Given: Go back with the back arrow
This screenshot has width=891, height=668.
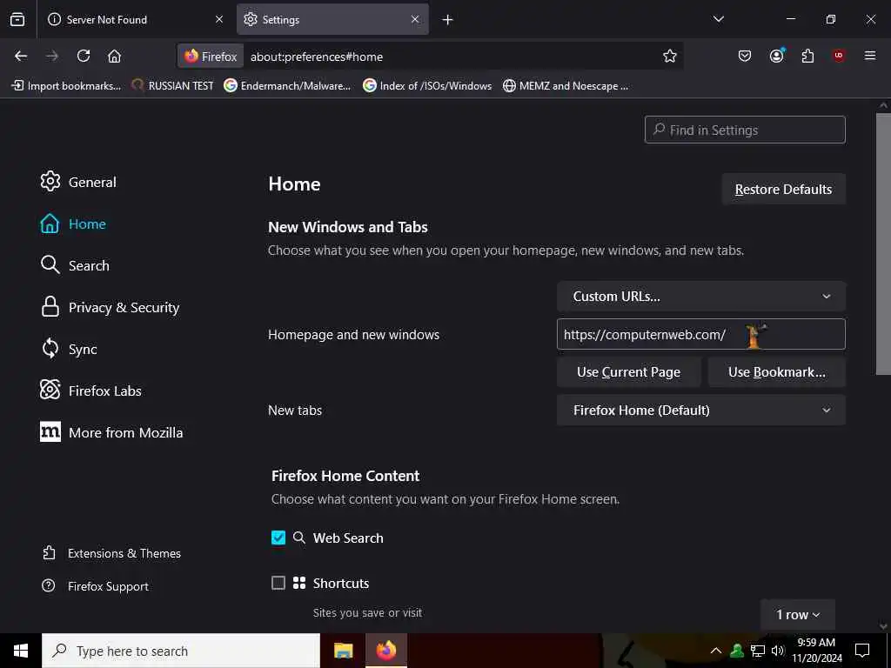Looking at the screenshot, I should point(21,56).
